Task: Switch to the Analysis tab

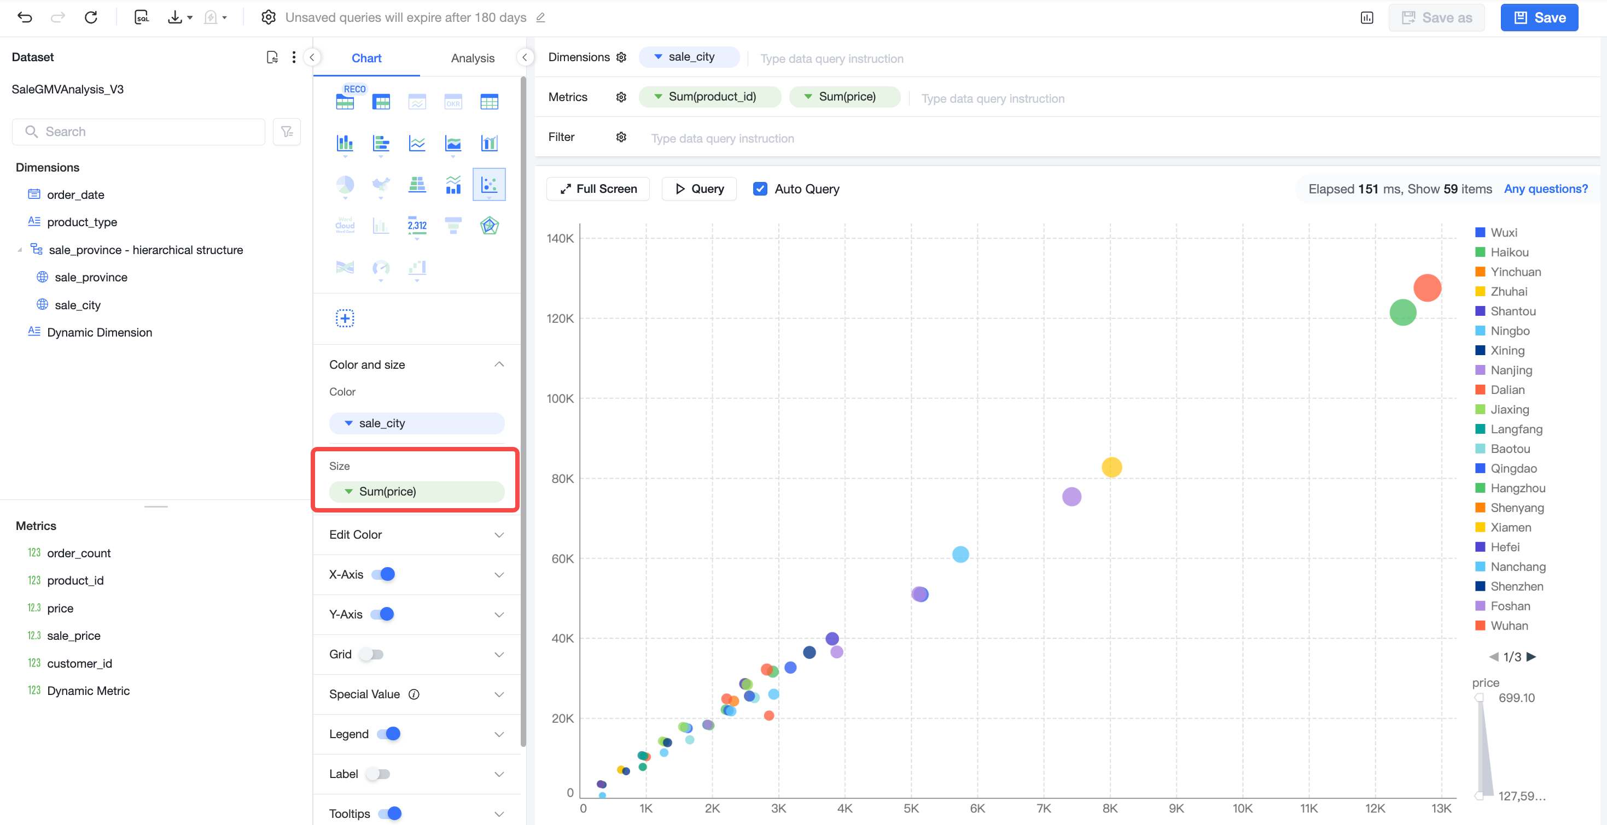Action: pyautogui.click(x=472, y=58)
